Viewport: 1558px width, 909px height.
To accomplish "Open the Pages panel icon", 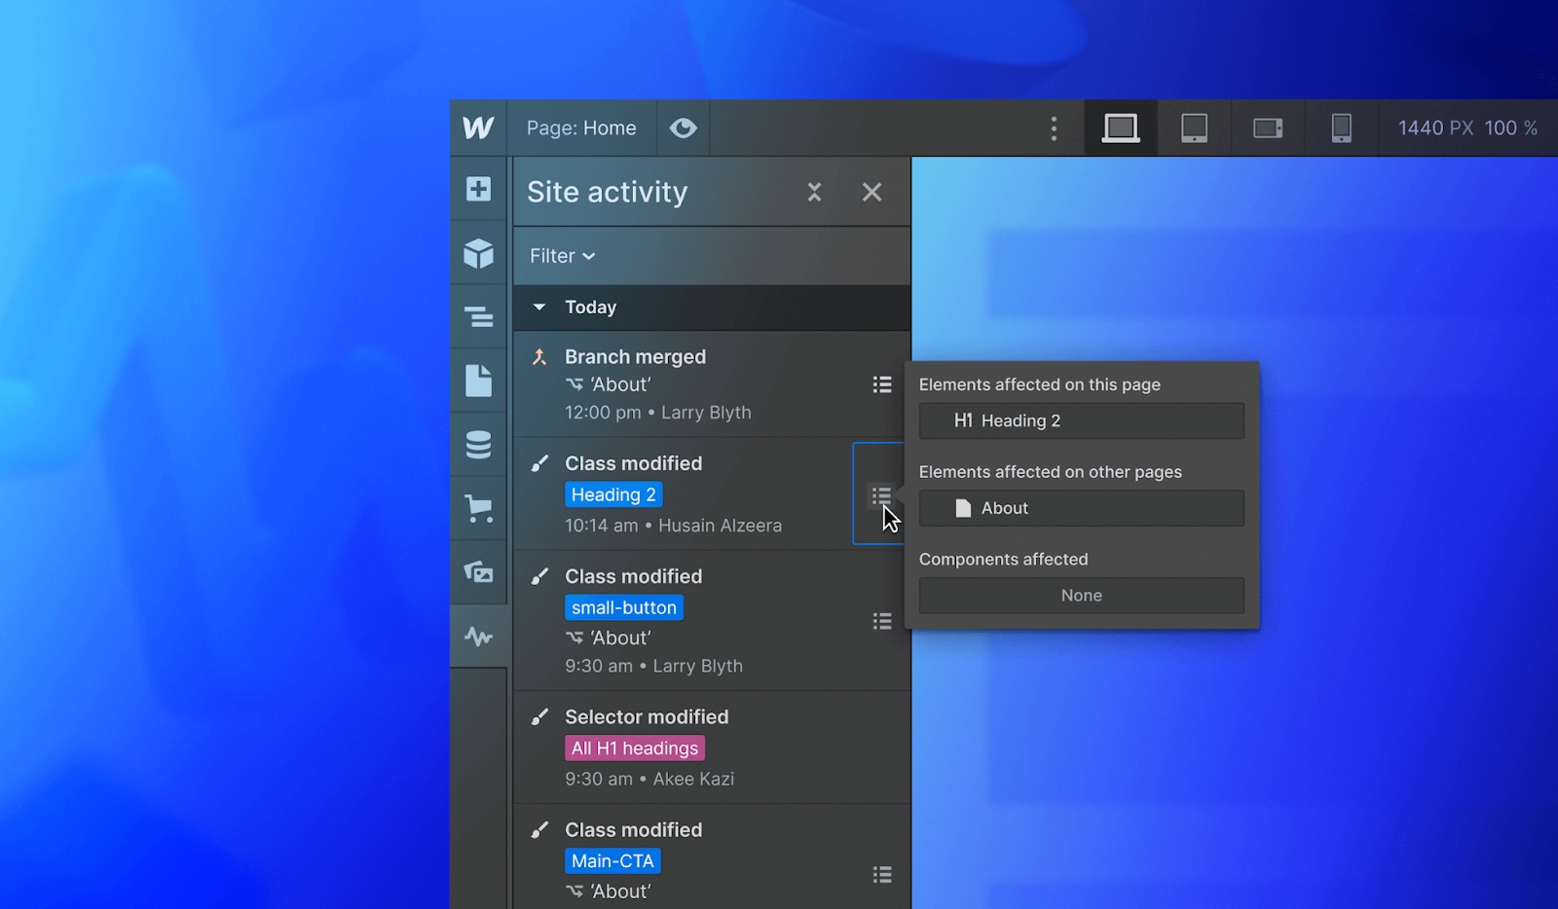I will [478, 381].
